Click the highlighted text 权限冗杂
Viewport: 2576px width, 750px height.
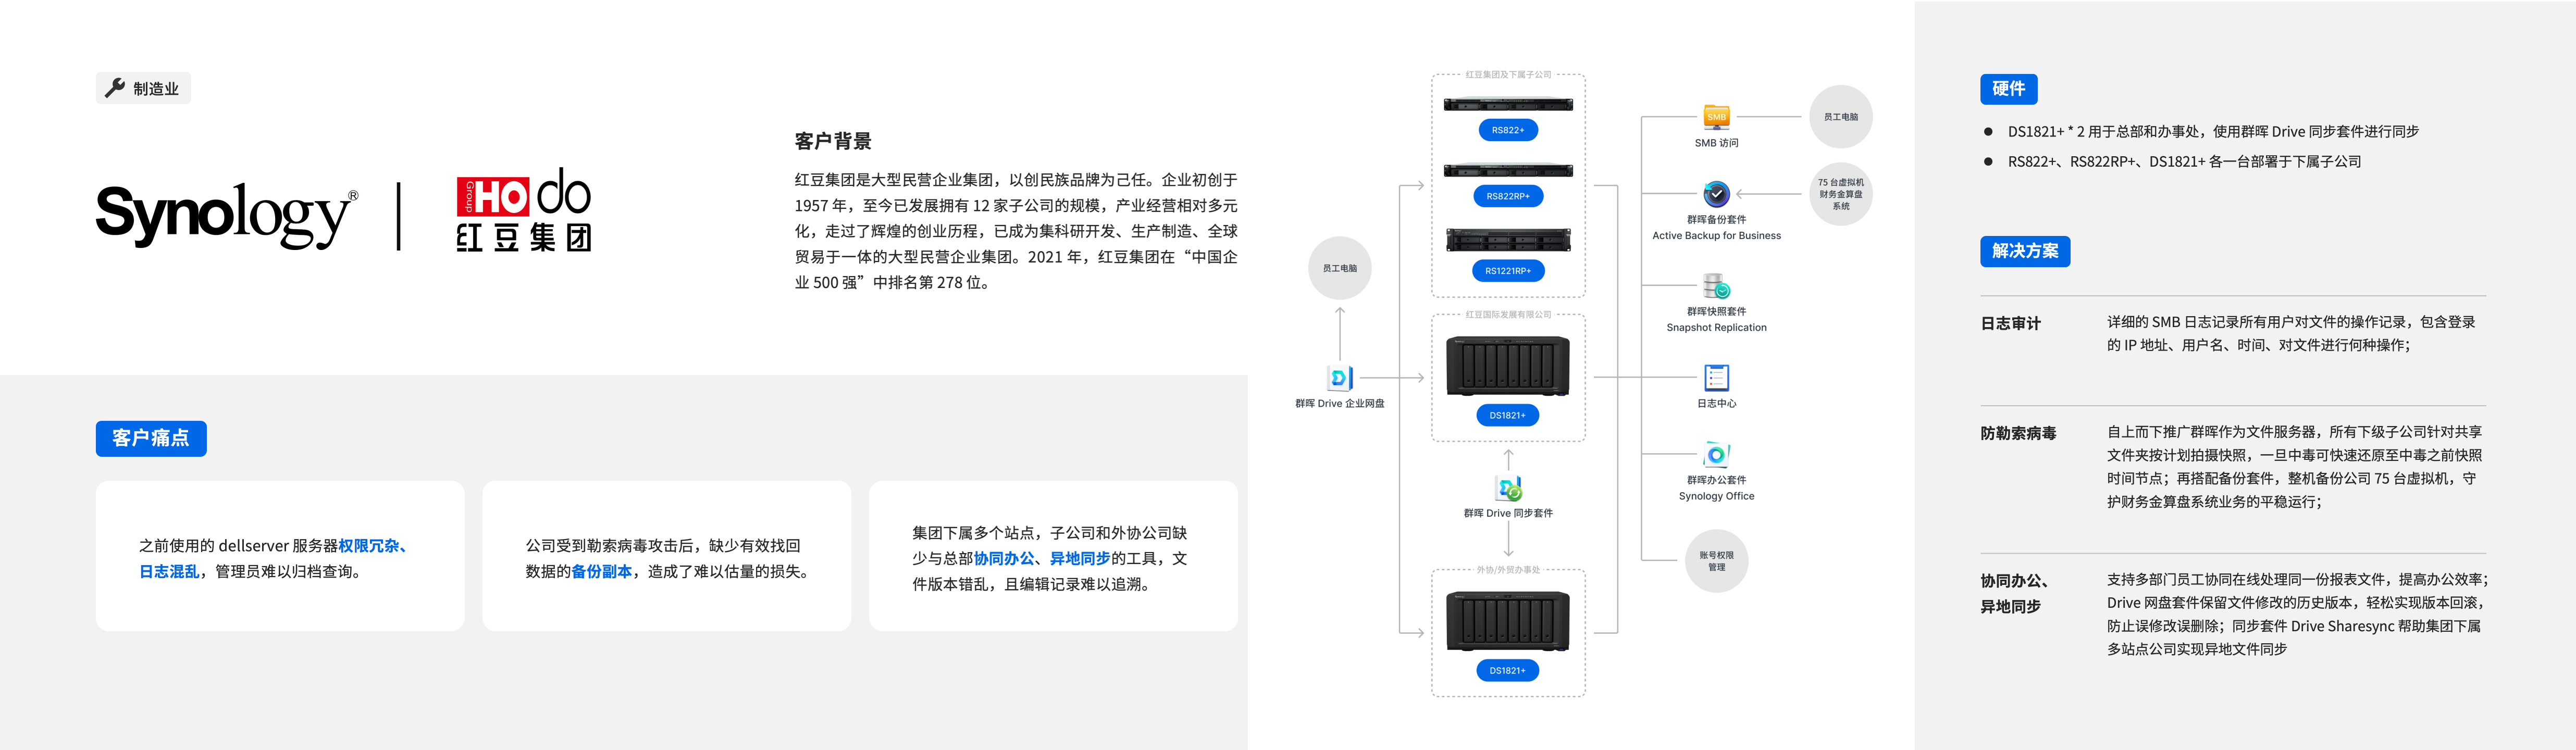click(369, 546)
